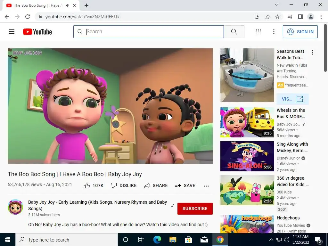Viewport: 328px width, 246px height.
Task: Click the ad's VISIT button
Action: (x=292, y=99)
